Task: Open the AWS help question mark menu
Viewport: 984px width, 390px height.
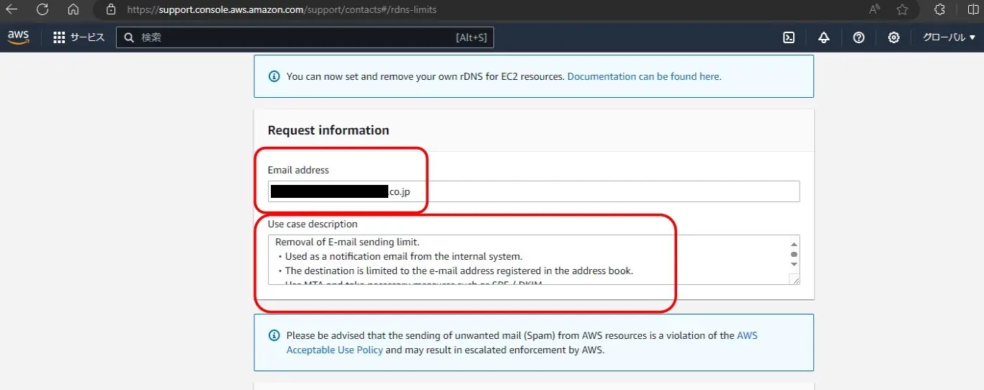Action: click(859, 37)
